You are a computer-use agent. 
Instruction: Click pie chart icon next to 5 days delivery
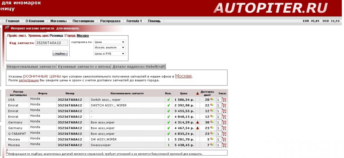[x=212, y=139]
